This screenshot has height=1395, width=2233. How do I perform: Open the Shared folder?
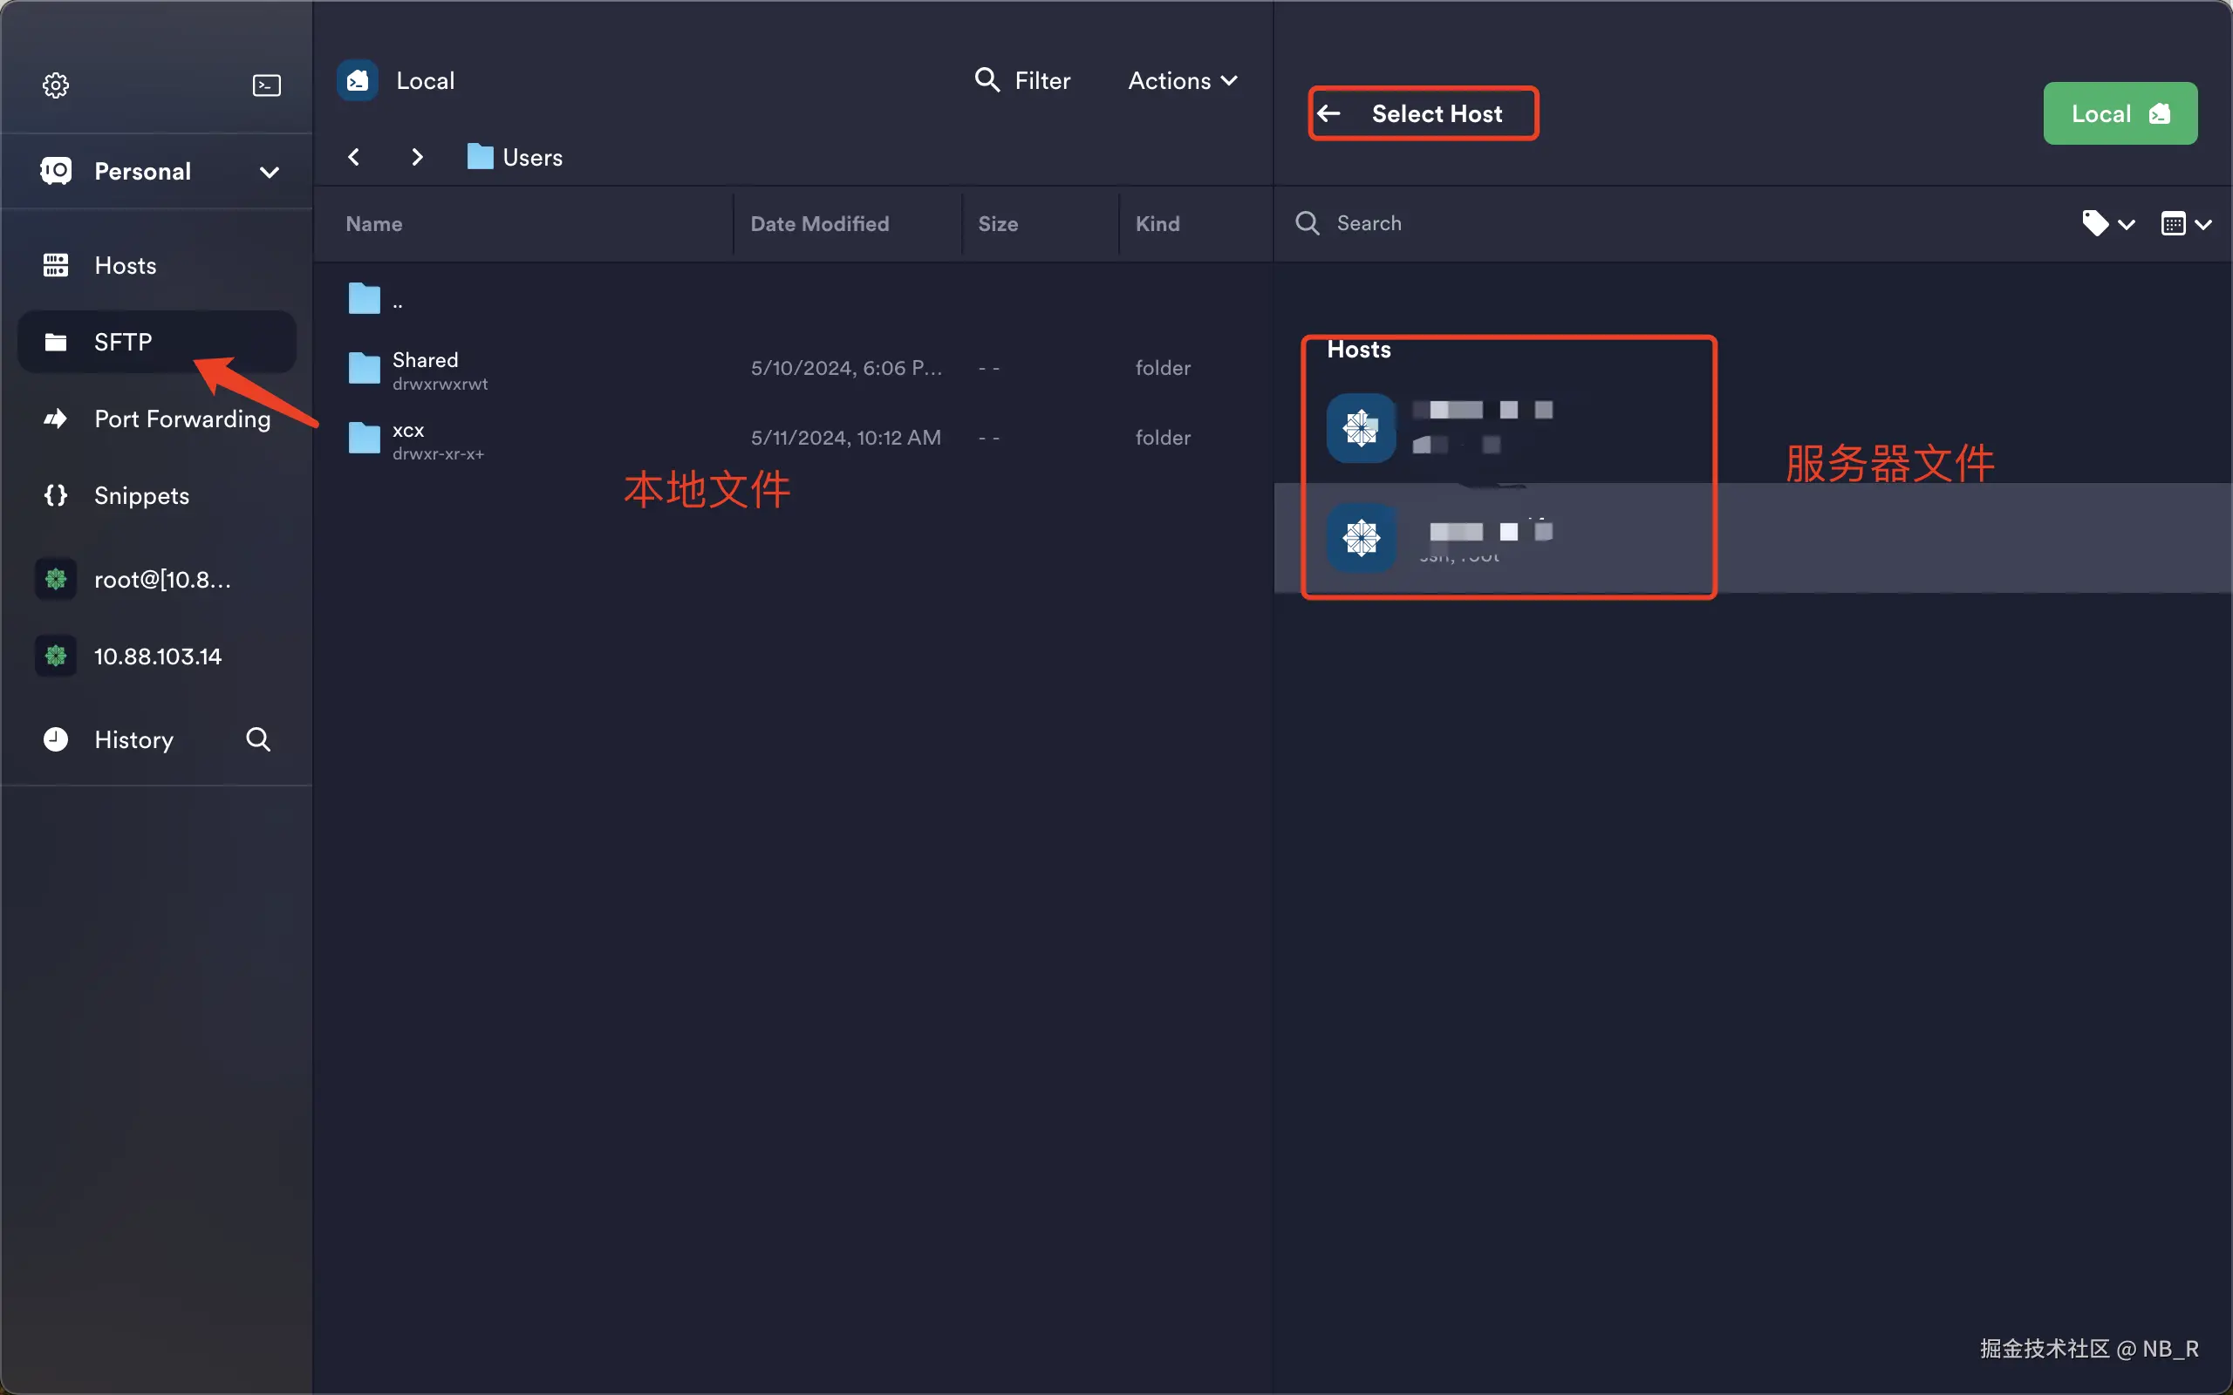tap(425, 360)
